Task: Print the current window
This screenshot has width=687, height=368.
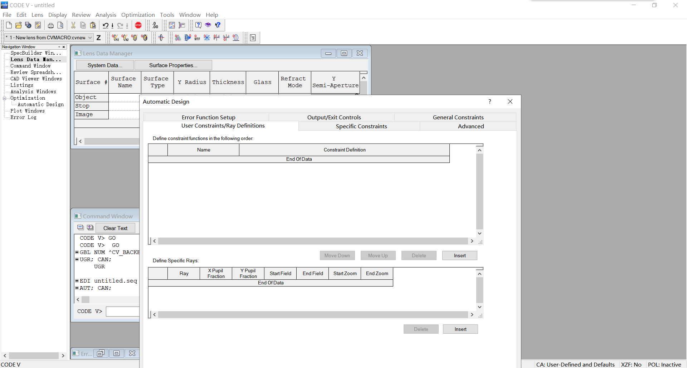Action: pyautogui.click(x=51, y=25)
